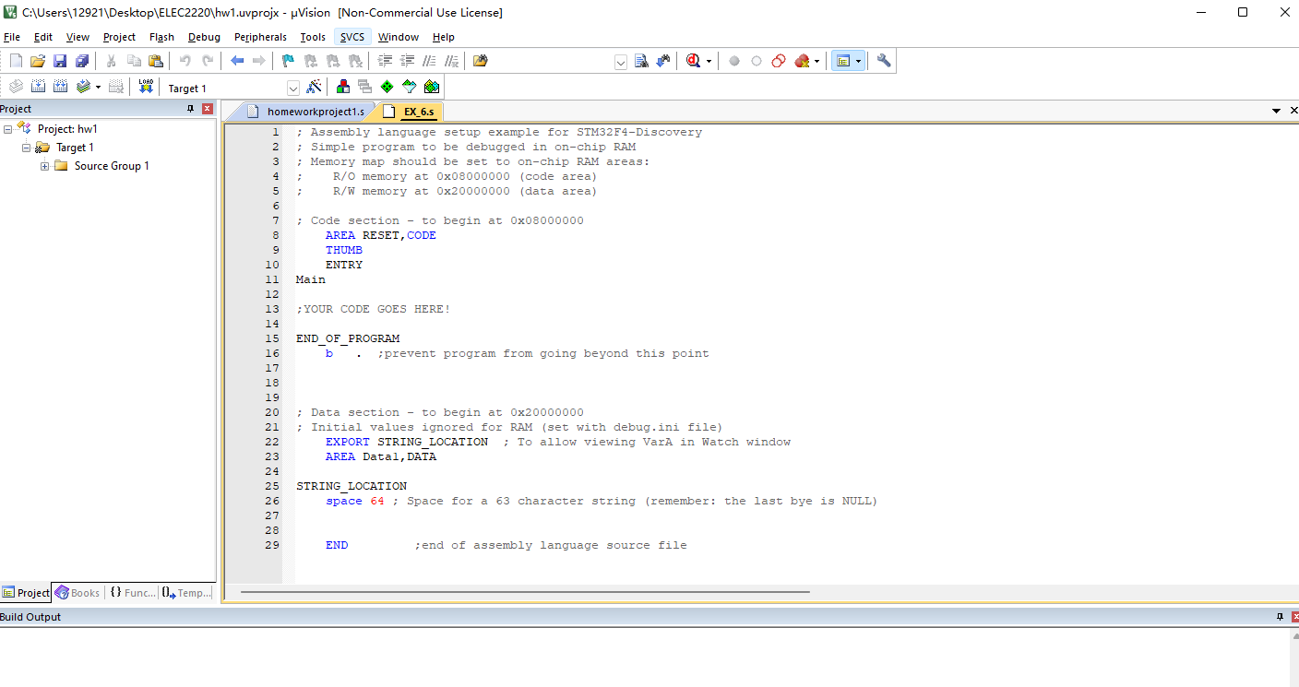Open Options for Target
The width and height of the screenshot is (1299, 687).
[x=314, y=86]
